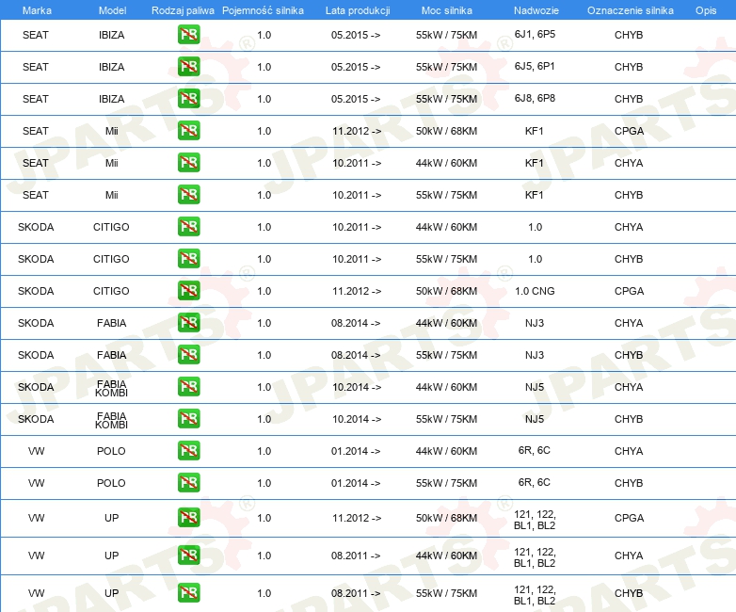The image size is (736, 612).
Task: Select the Pojemność silnika column header
Action: (x=263, y=10)
